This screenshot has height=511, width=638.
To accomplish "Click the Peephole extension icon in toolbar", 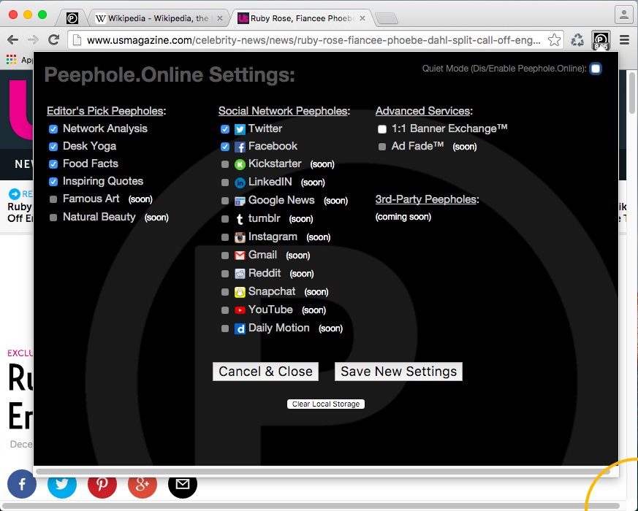I will (601, 40).
